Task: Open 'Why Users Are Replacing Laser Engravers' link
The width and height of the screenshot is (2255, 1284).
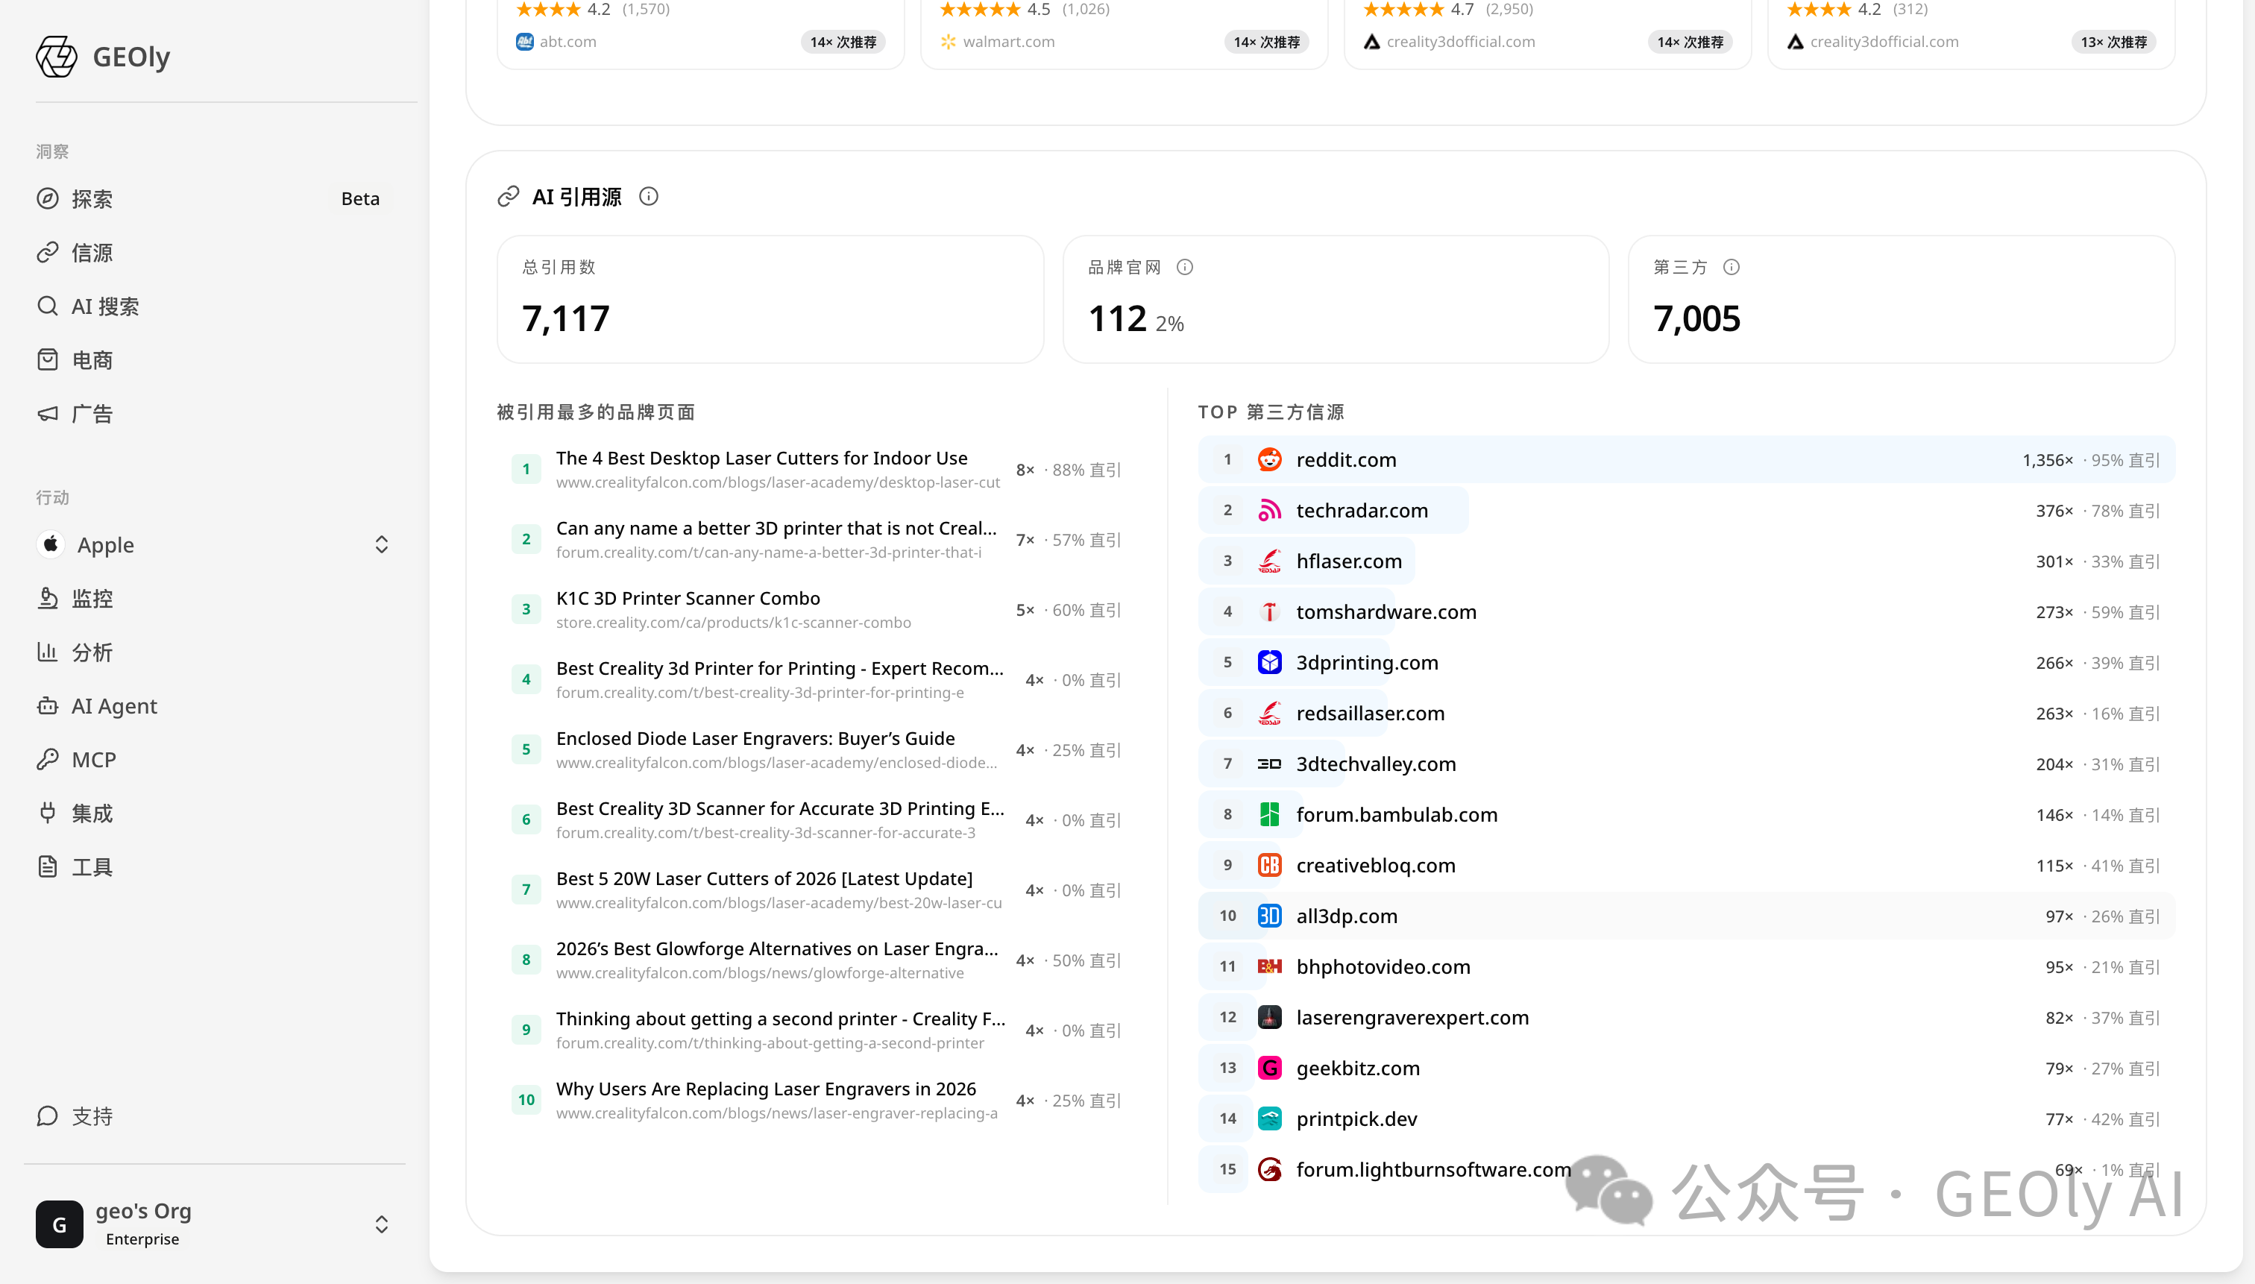Action: (x=767, y=1088)
